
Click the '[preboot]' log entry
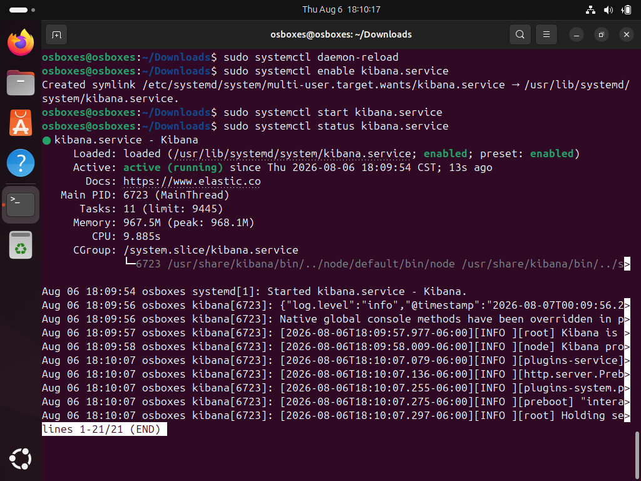336,401
